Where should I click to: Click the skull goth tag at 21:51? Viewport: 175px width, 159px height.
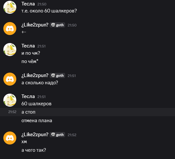(57, 75)
